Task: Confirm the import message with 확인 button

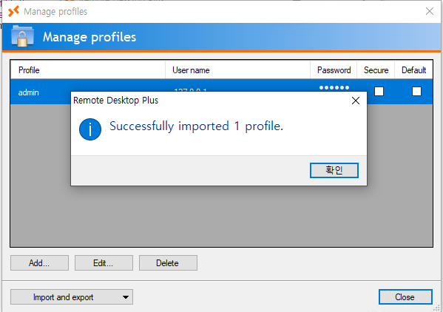Action: pos(334,170)
